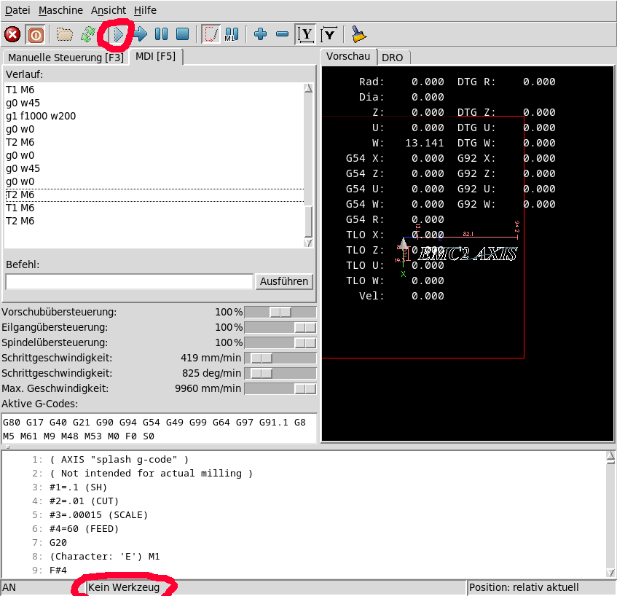This screenshot has height=596, width=617.
Task: Select G-code line #2=.01 (CUT)
Action: click(84, 501)
